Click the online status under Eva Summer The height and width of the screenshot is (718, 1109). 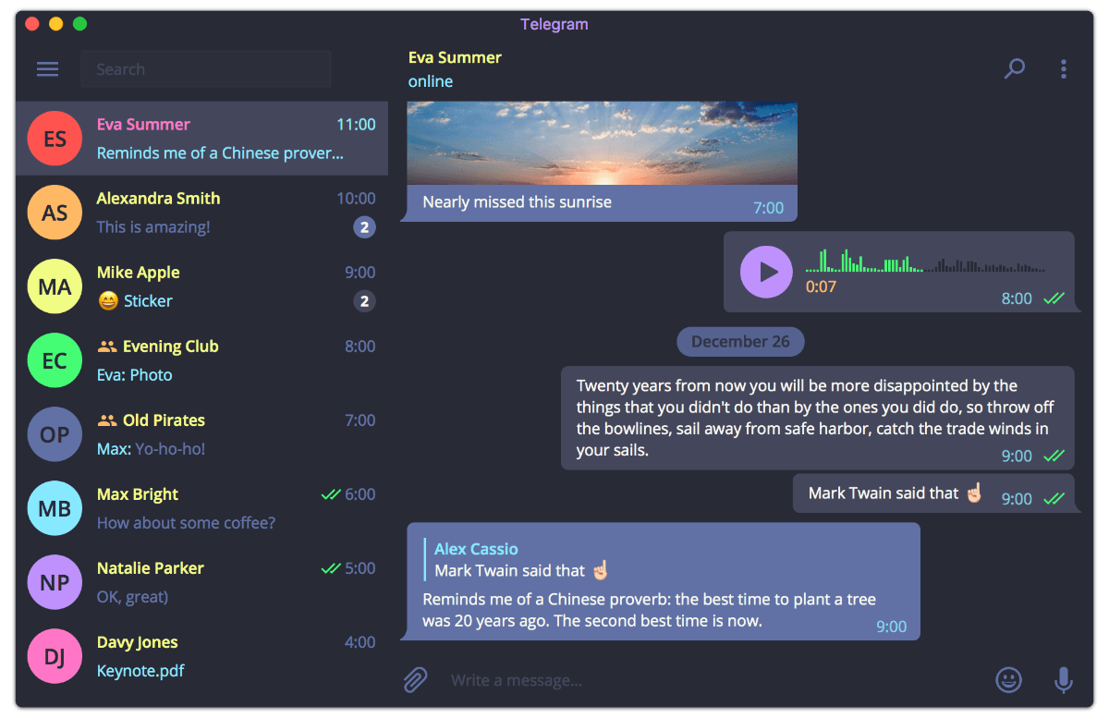coord(430,81)
